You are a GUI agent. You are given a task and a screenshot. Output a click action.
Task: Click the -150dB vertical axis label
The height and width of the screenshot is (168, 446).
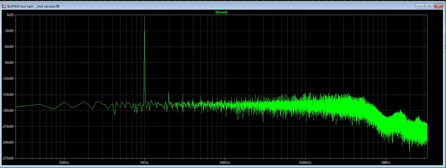[8, 95]
